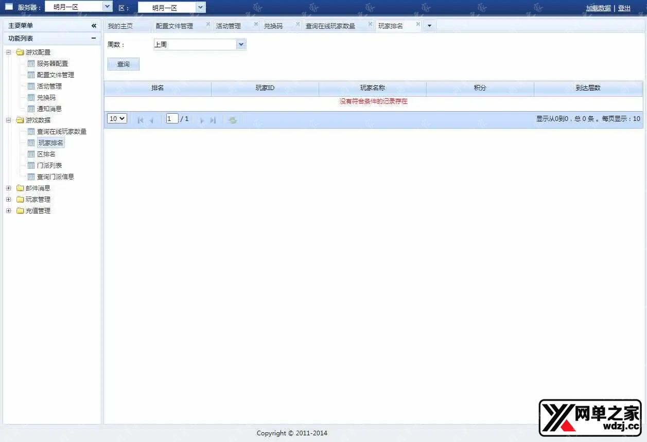
Task: Click the grid icon beside 兑换码 in tree
Action: (31, 97)
